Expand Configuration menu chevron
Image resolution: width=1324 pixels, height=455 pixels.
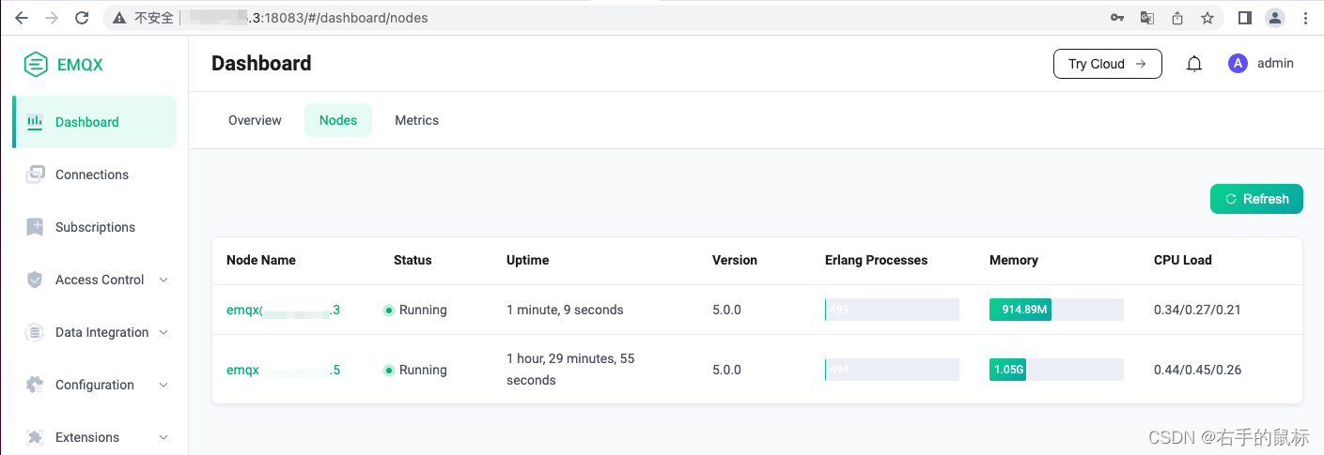tap(164, 385)
